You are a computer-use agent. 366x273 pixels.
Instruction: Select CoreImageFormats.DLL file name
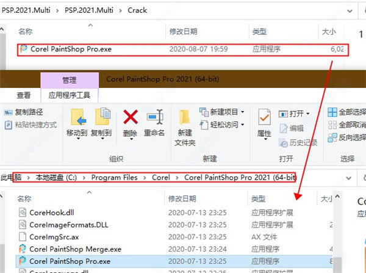click(x=68, y=225)
